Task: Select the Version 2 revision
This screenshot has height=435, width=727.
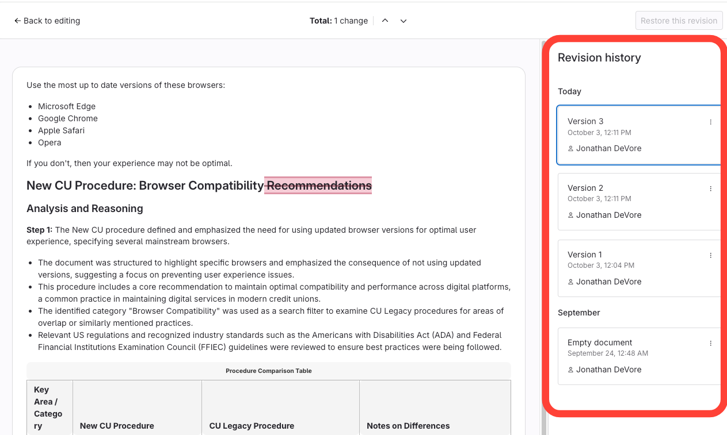Action: tap(633, 202)
